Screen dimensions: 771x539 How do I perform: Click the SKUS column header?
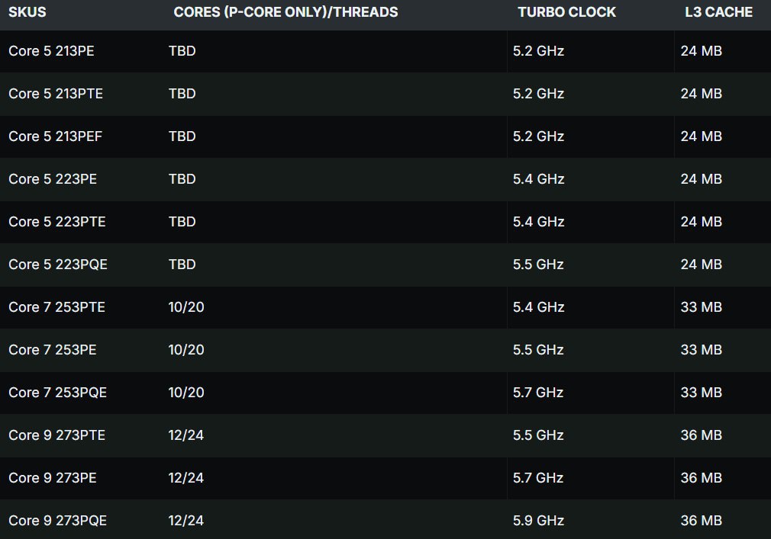coord(27,12)
